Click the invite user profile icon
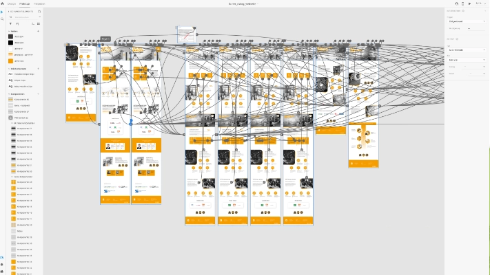 click(x=456, y=3)
